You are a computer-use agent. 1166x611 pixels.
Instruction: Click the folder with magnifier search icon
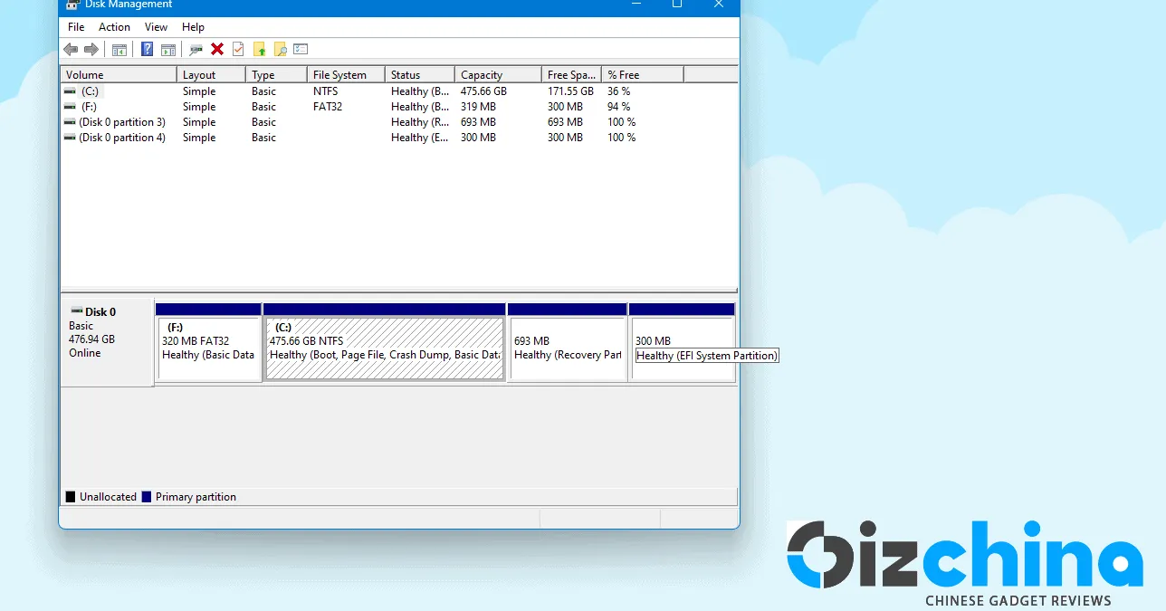click(281, 50)
